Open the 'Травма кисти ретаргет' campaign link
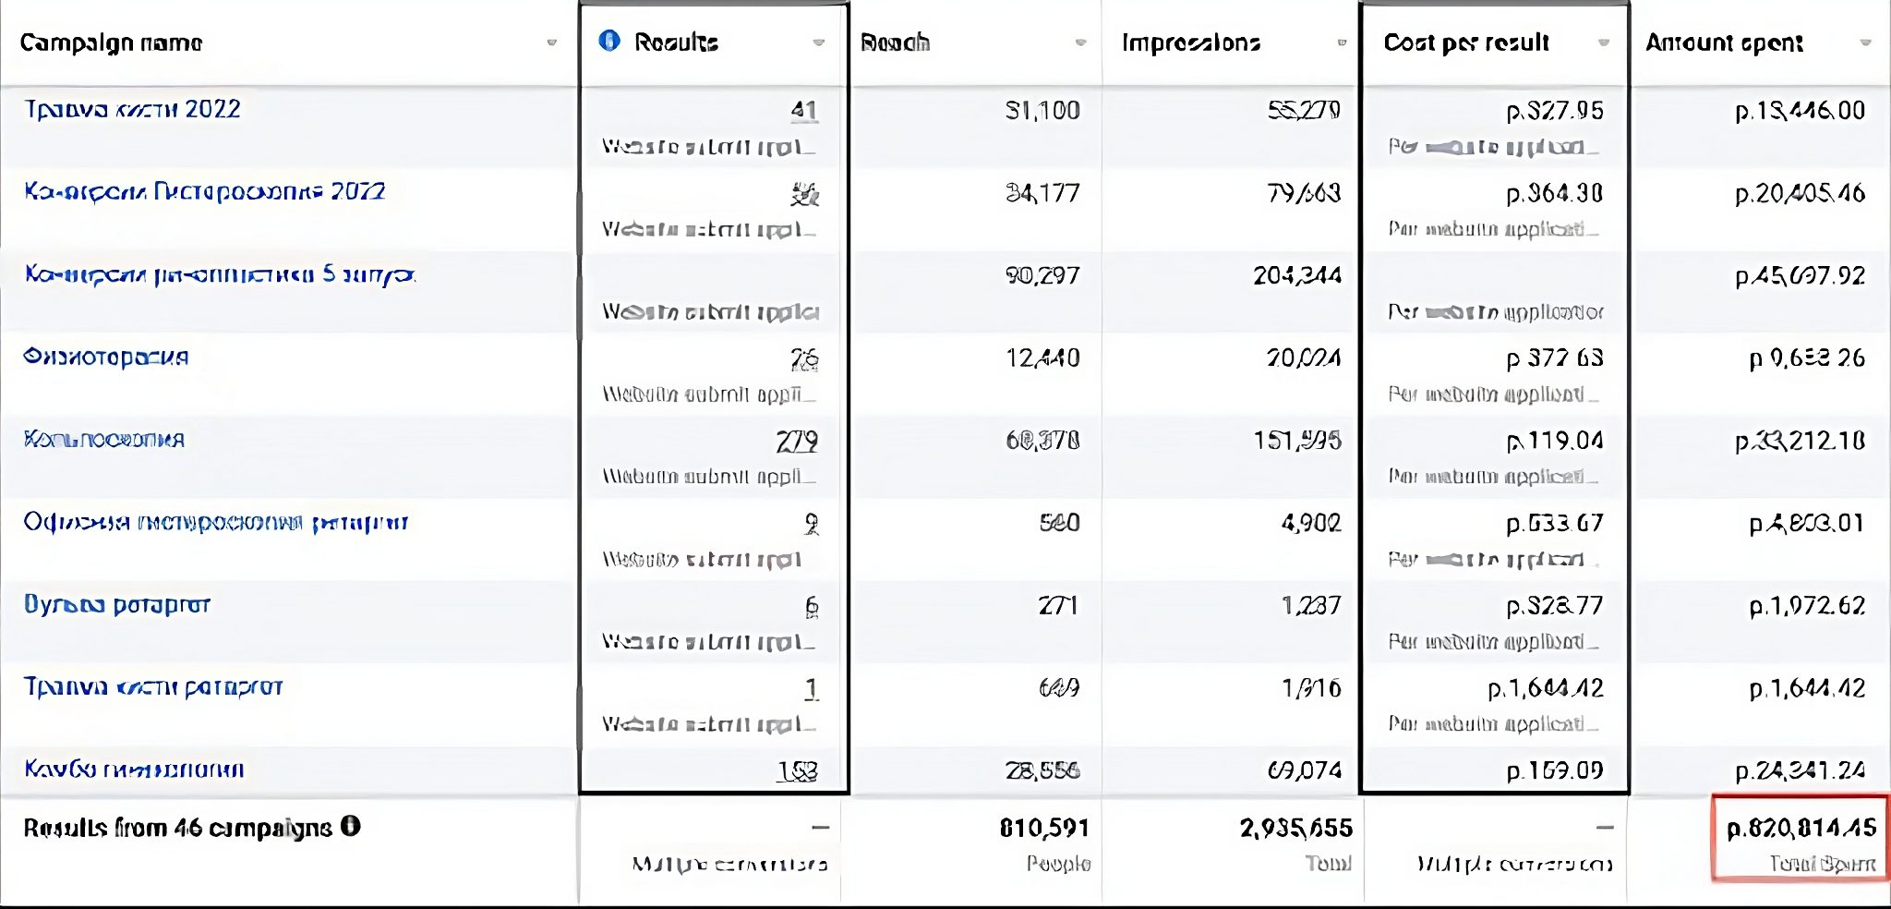 pos(153,687)
